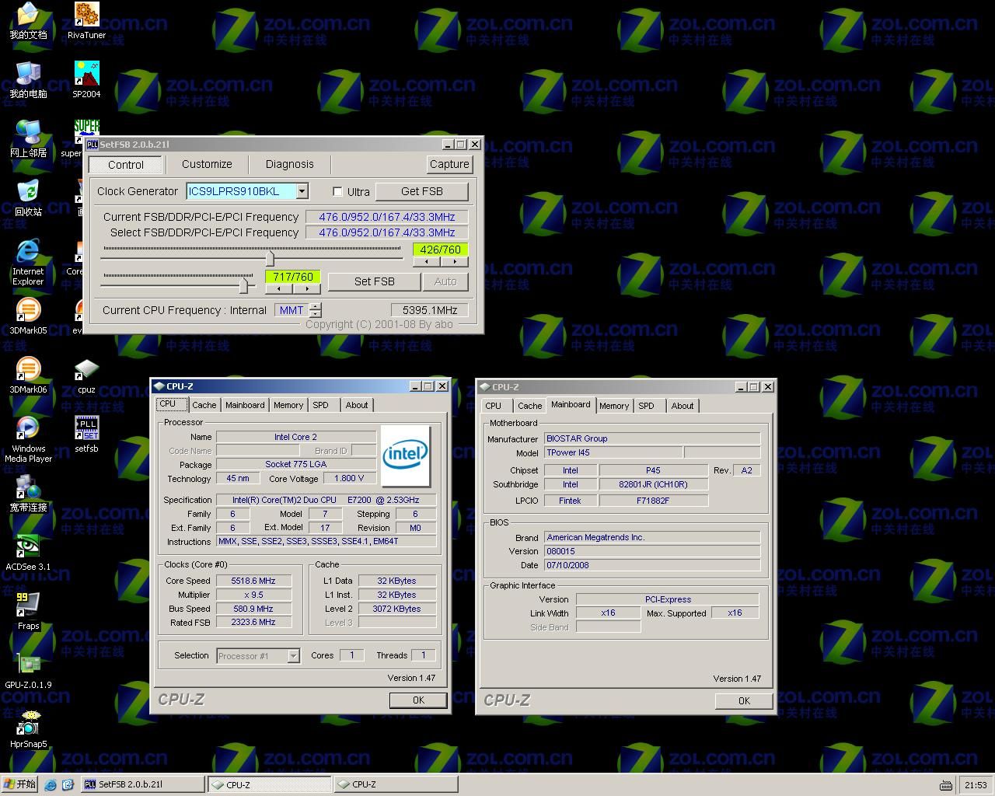Click the Internet Explorer quick launch icon
Viewport: 995px width, 796px height.
[x=51, y=785]
